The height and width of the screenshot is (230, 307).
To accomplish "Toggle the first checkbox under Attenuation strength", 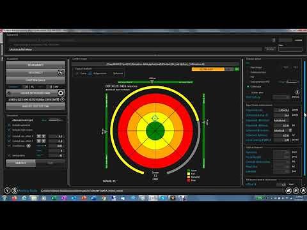I will [9, 125].
